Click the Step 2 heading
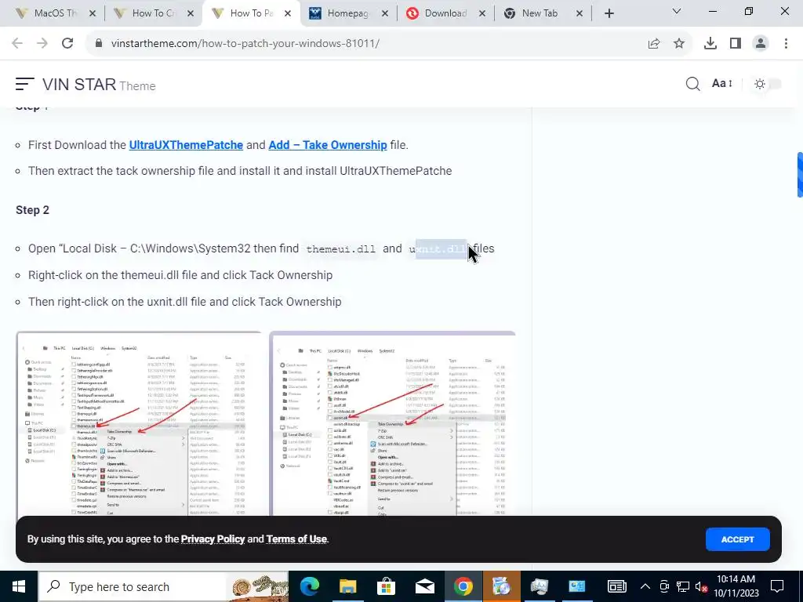803x602 pixels. (x=32, y=210)
